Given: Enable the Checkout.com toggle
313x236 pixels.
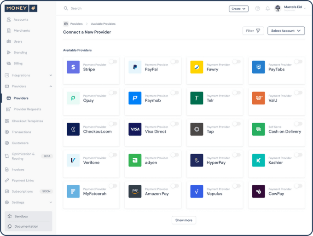Looking at the screenshot, I should point(113,124).
